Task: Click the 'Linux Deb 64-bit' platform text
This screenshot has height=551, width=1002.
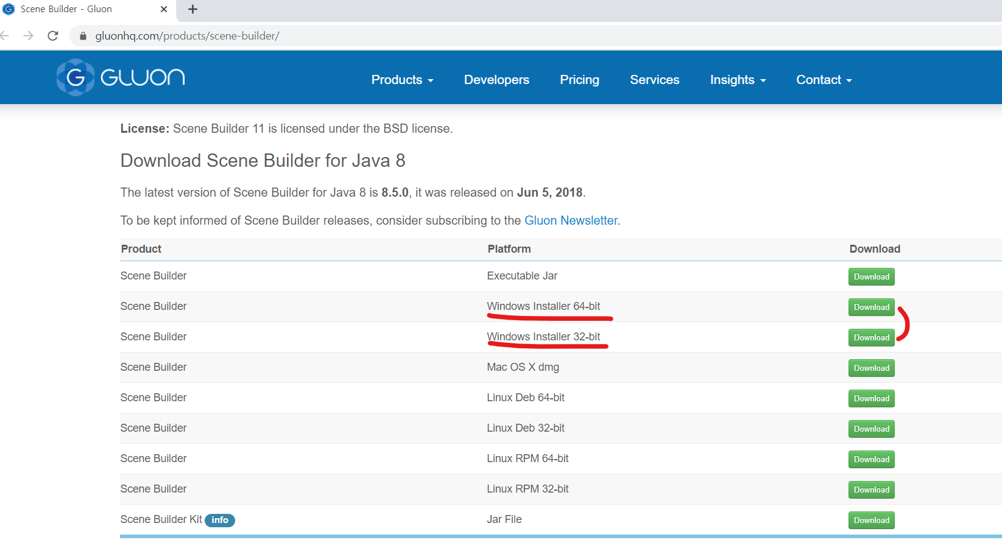Action: (x=526, y=398)
